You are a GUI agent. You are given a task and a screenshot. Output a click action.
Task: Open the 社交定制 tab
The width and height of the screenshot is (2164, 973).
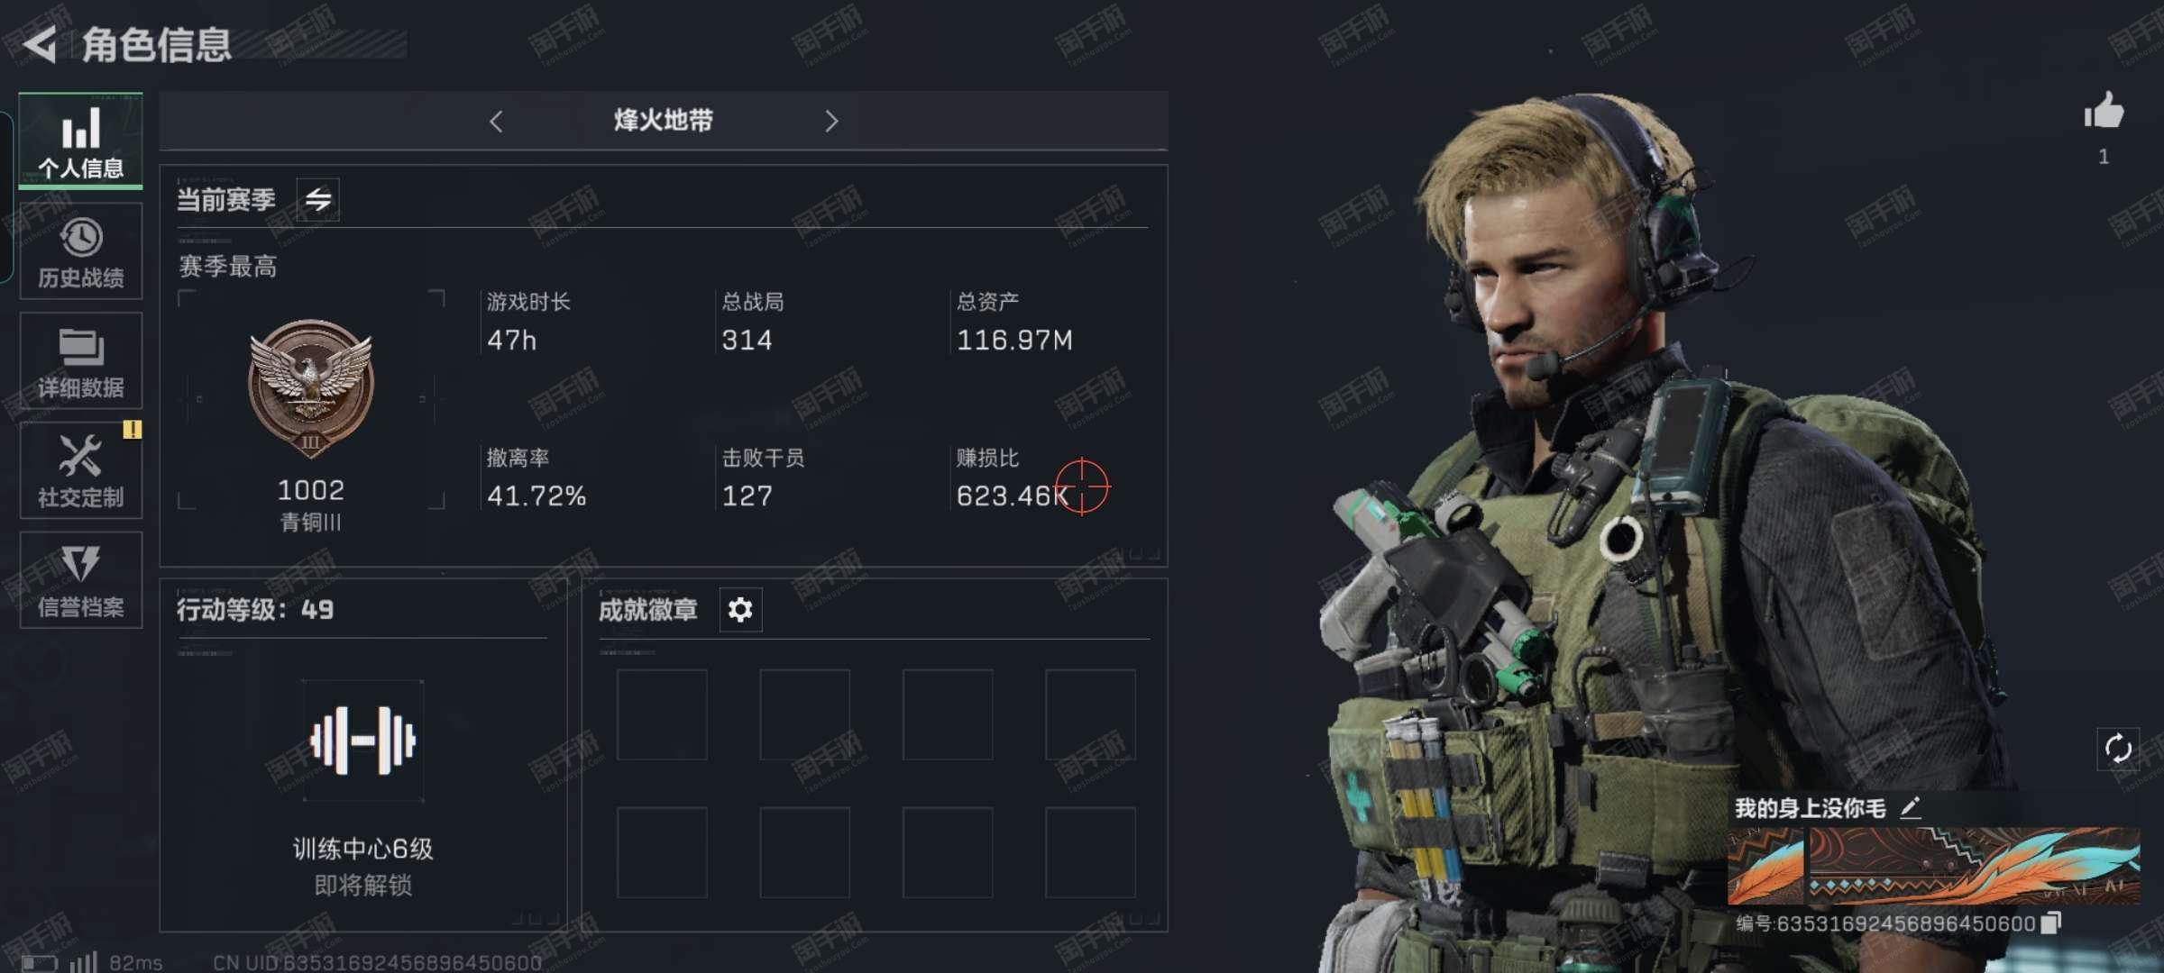click(81, 471)
